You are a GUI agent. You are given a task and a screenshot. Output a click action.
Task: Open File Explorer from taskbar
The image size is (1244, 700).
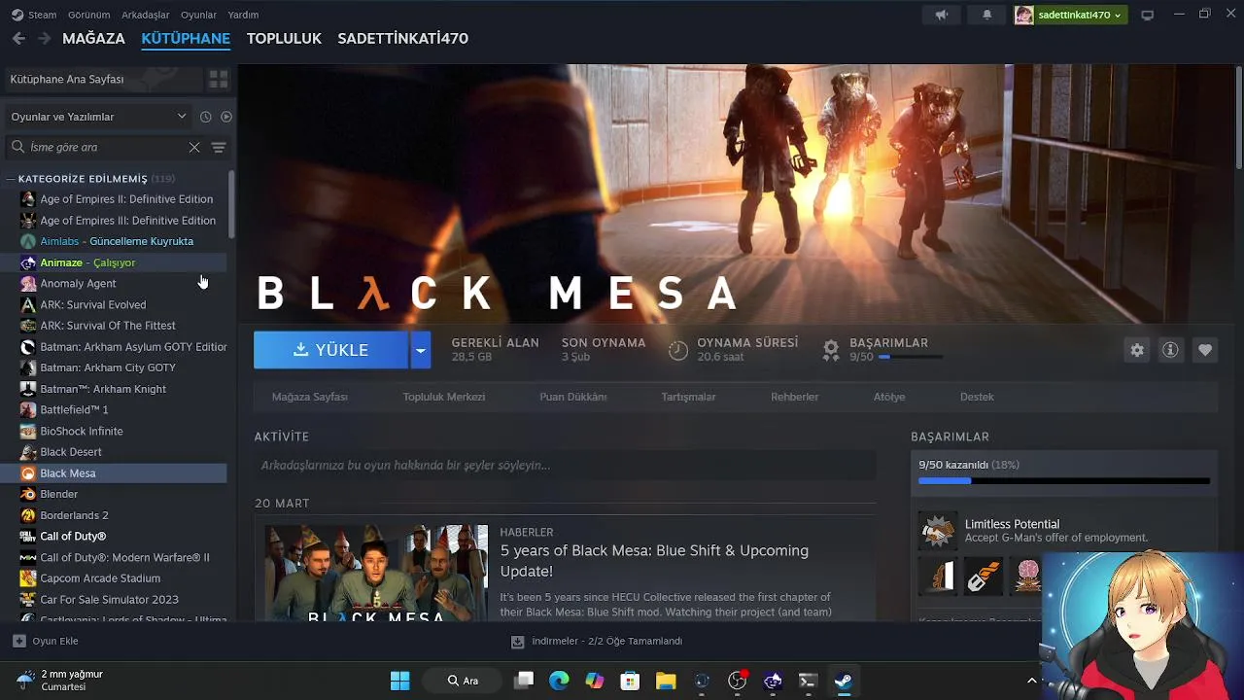pos(666,681)
